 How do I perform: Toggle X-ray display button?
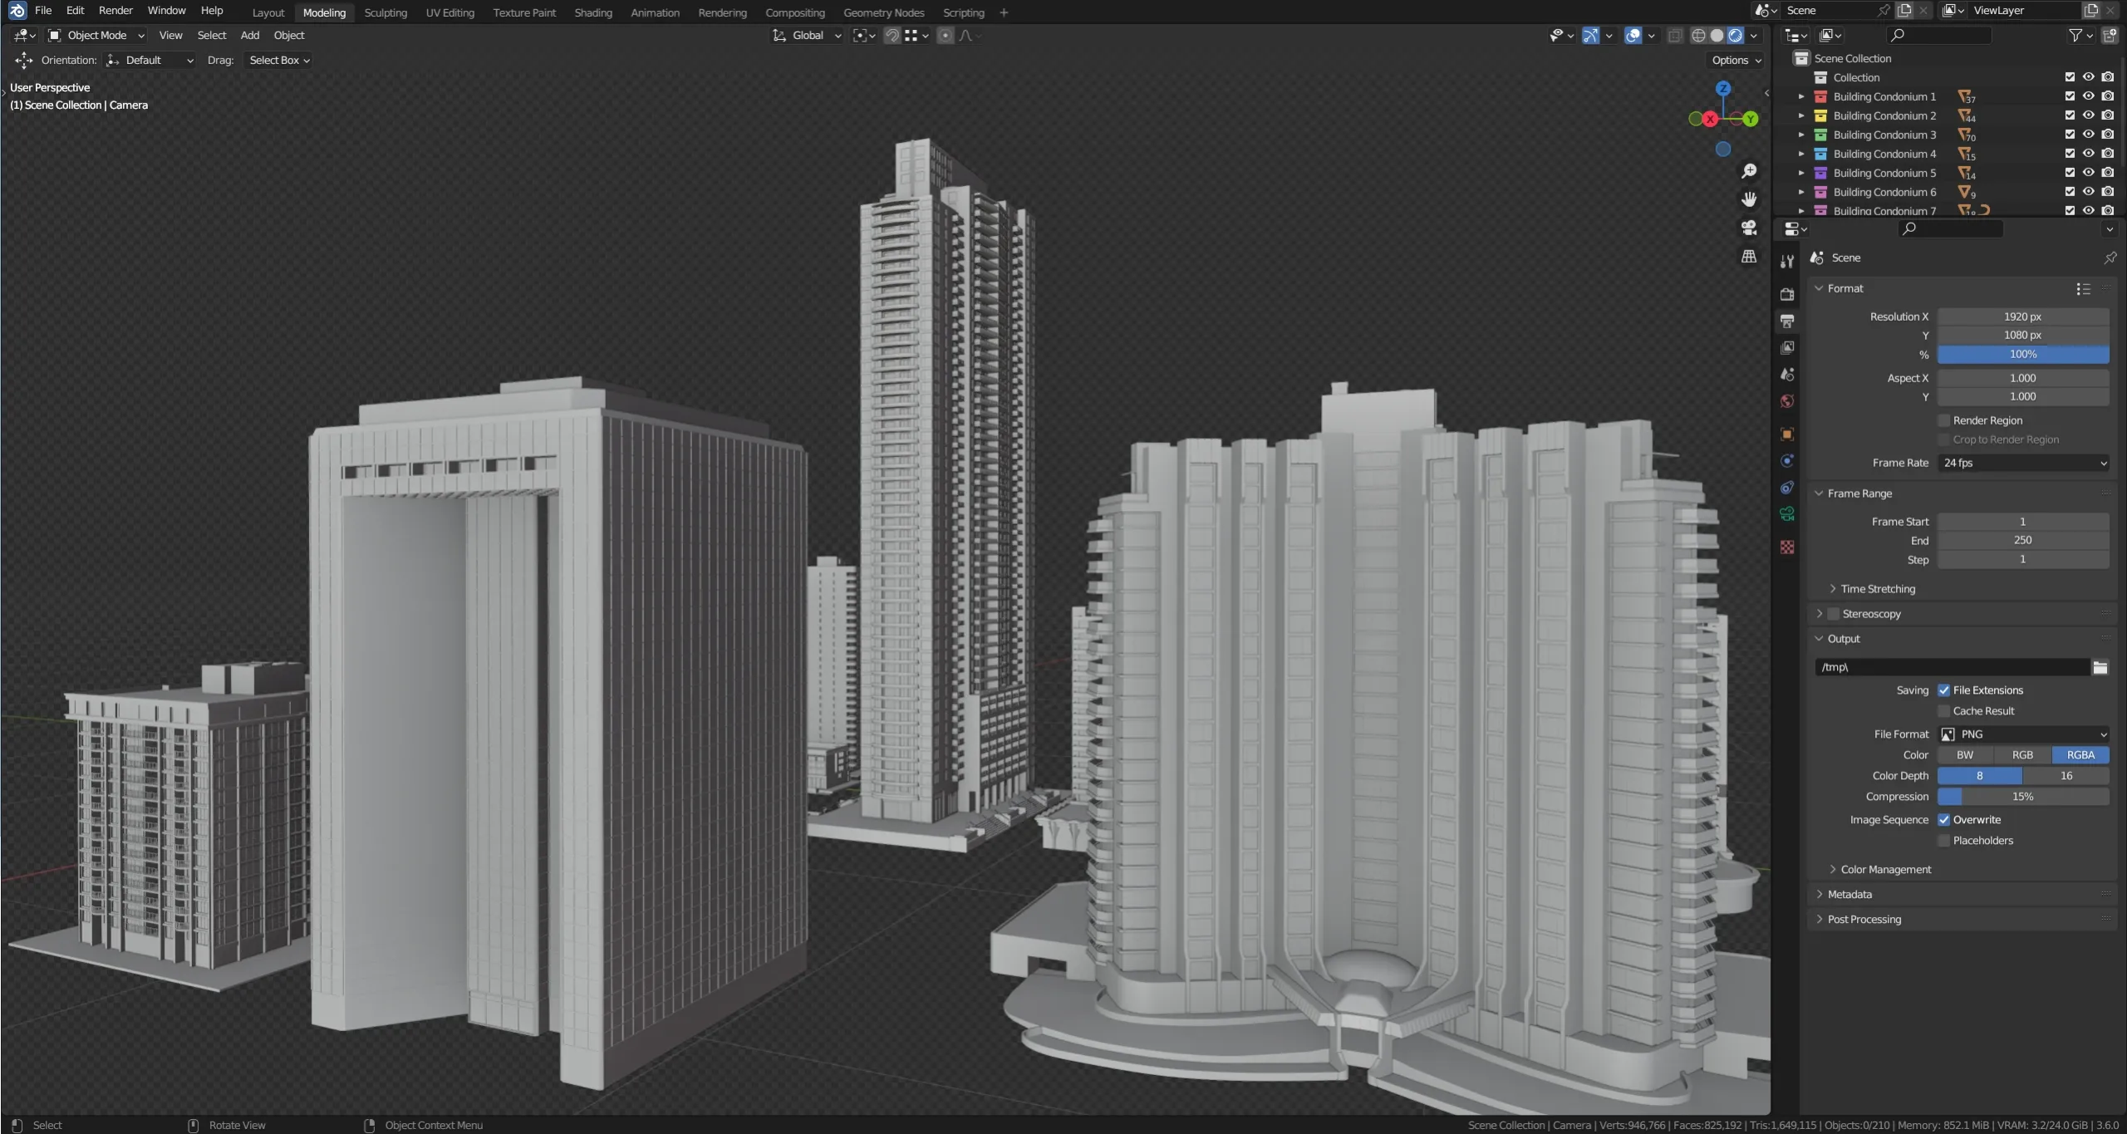point(1675,35)
